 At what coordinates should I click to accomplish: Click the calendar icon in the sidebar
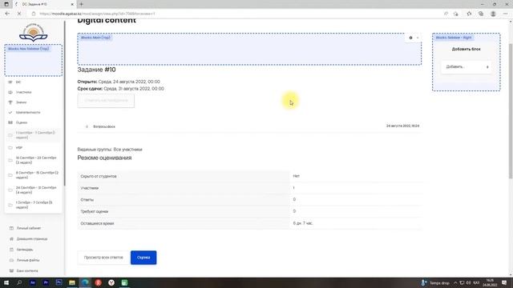(11, 250)
